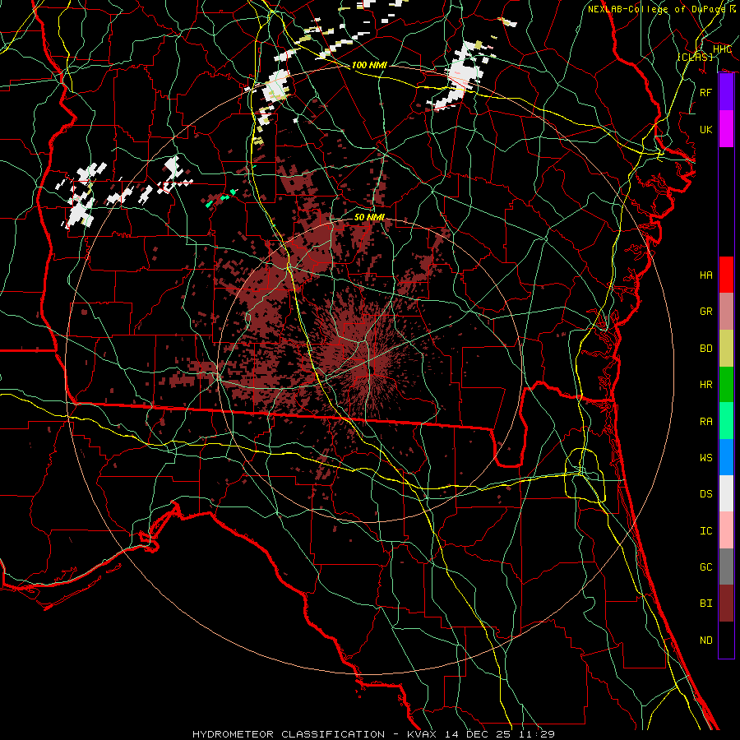The height and width of the screenshot is (740, 740).
Task: Pick the HR green legend swatch
Action: point(726,384)
